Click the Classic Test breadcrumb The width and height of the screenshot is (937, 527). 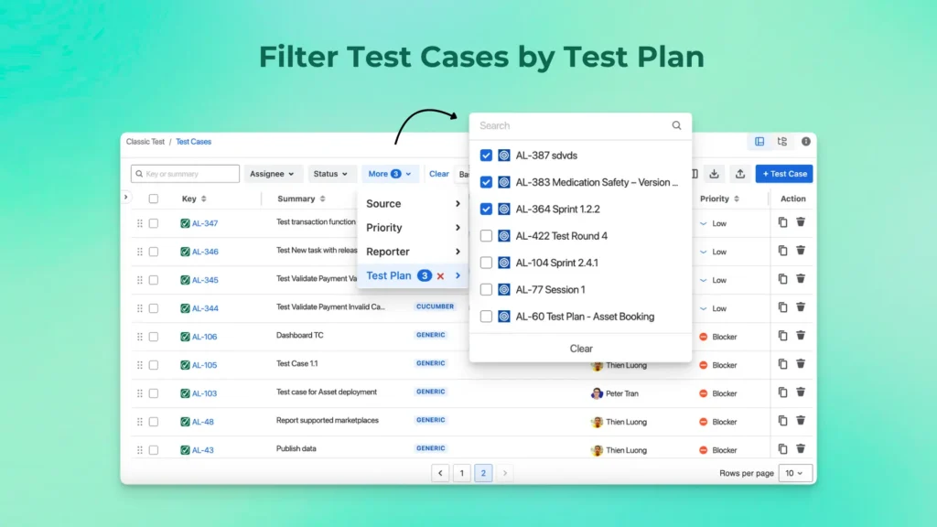click(145, 142)
